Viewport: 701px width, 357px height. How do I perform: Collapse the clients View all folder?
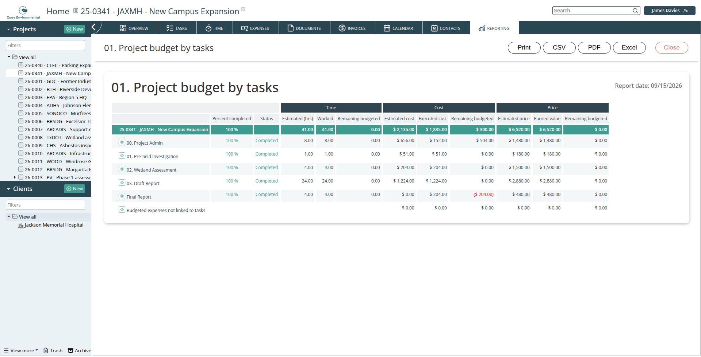[9, 217]
